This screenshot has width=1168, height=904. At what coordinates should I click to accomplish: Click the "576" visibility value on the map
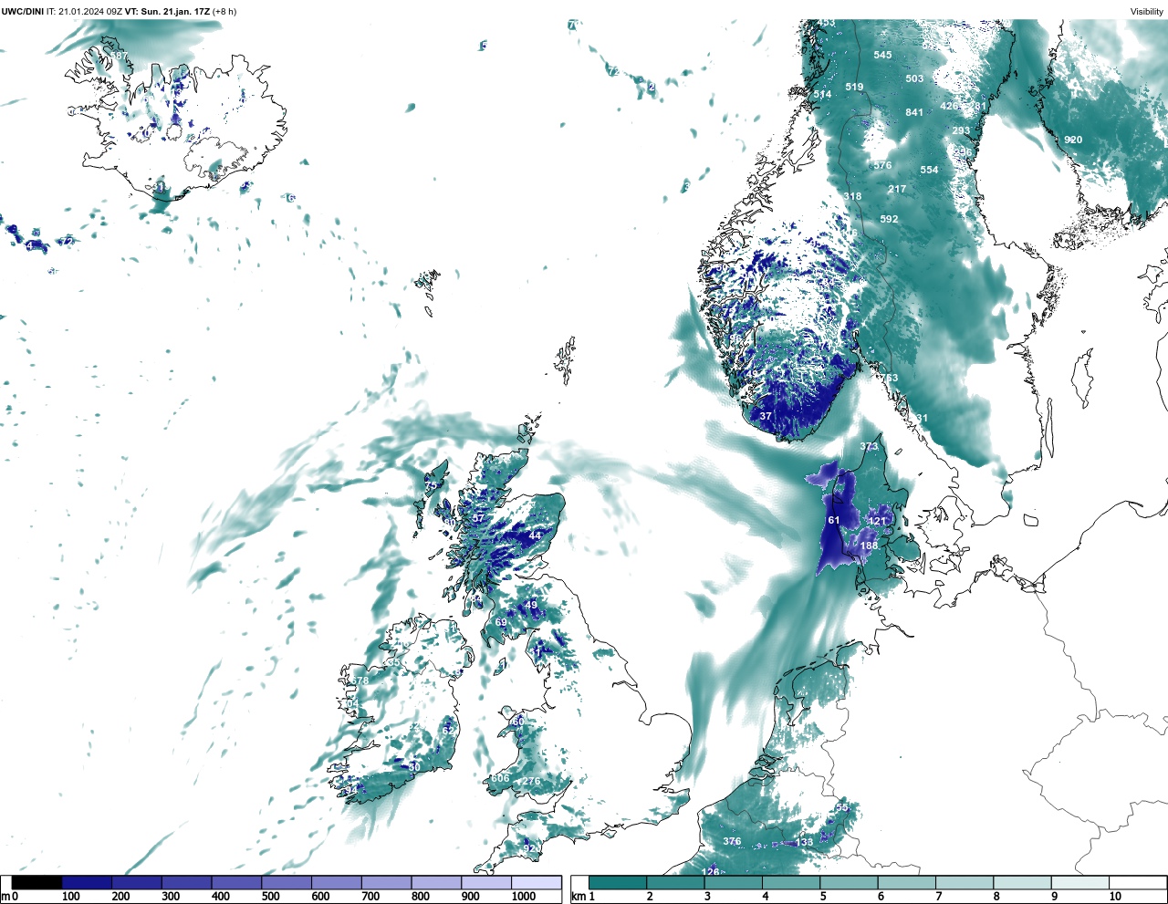[882, 165]
